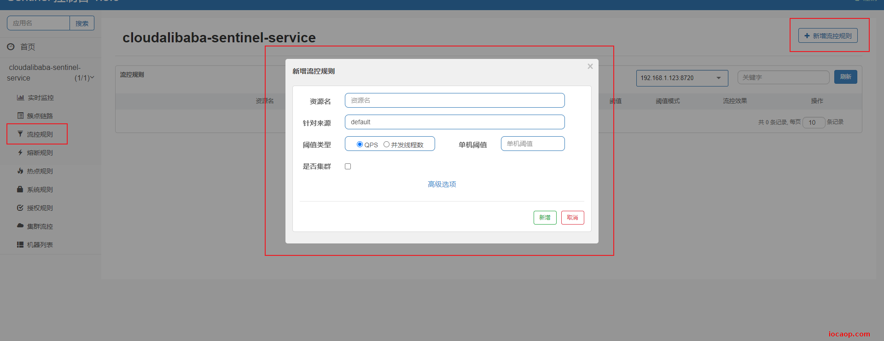This screenshot has width=884, height=341.
Task: Click the lock icon for 系统规则
Action: pos(20,189)
